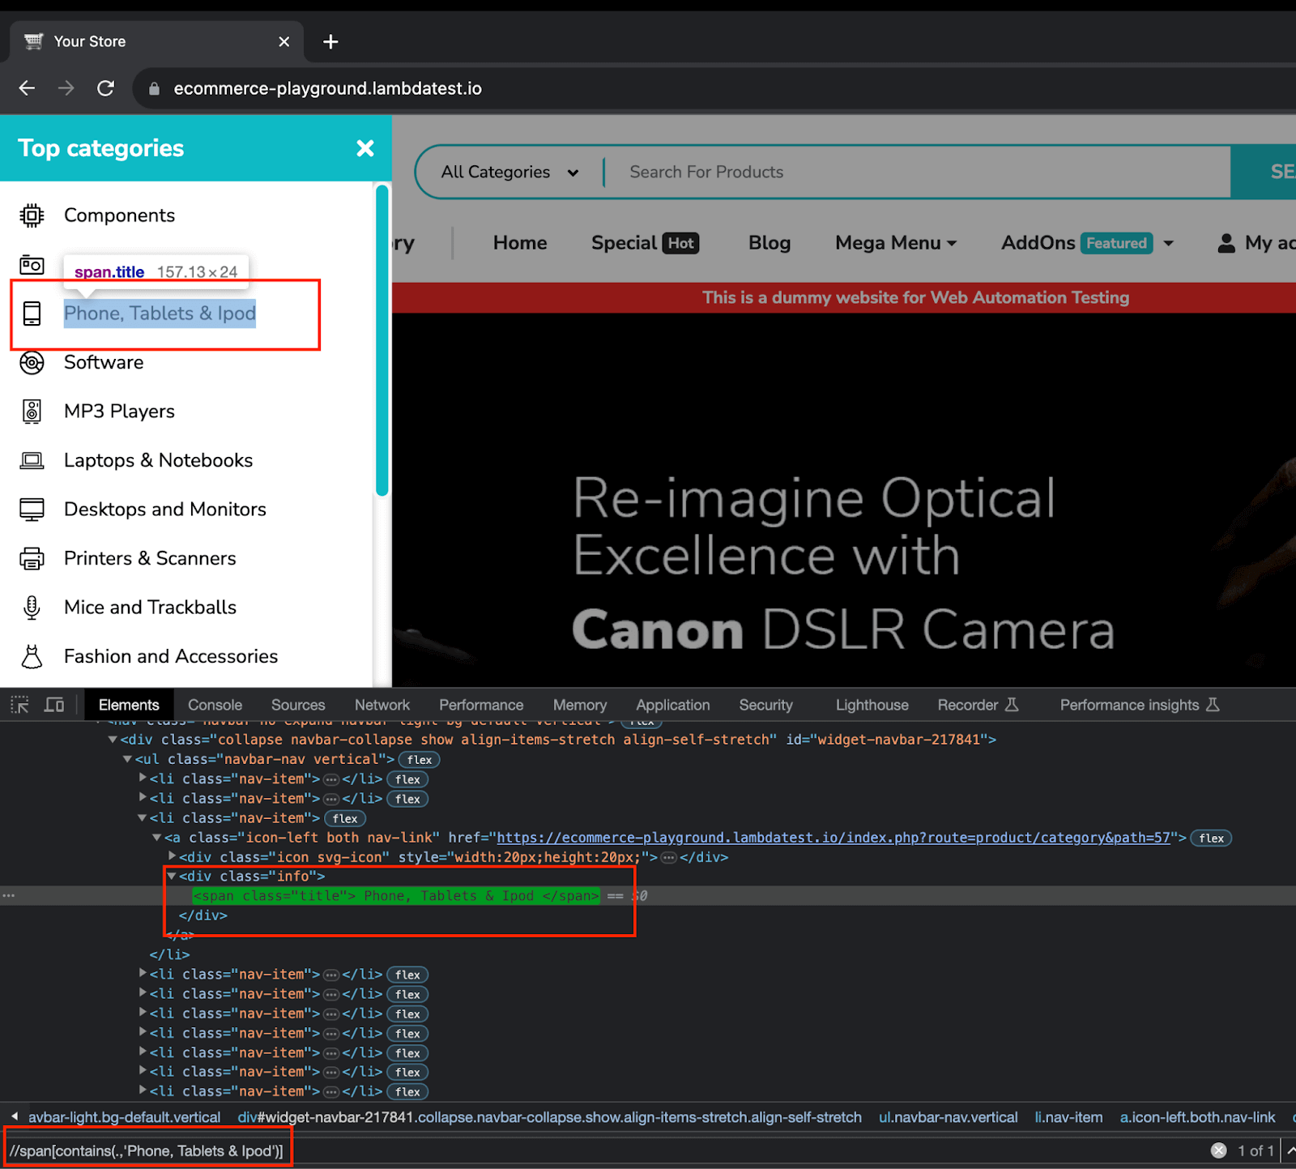Click the browser back arrow
The image size is (1296, 1169).
coord(27,88)
